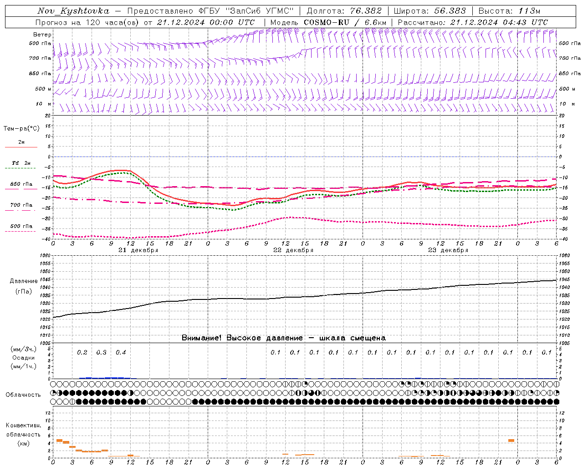583x466 pixels.
Task: Click the 'Рассчитано: 21.12.2024 04:43 UTC' text
Action: (473, 22)
